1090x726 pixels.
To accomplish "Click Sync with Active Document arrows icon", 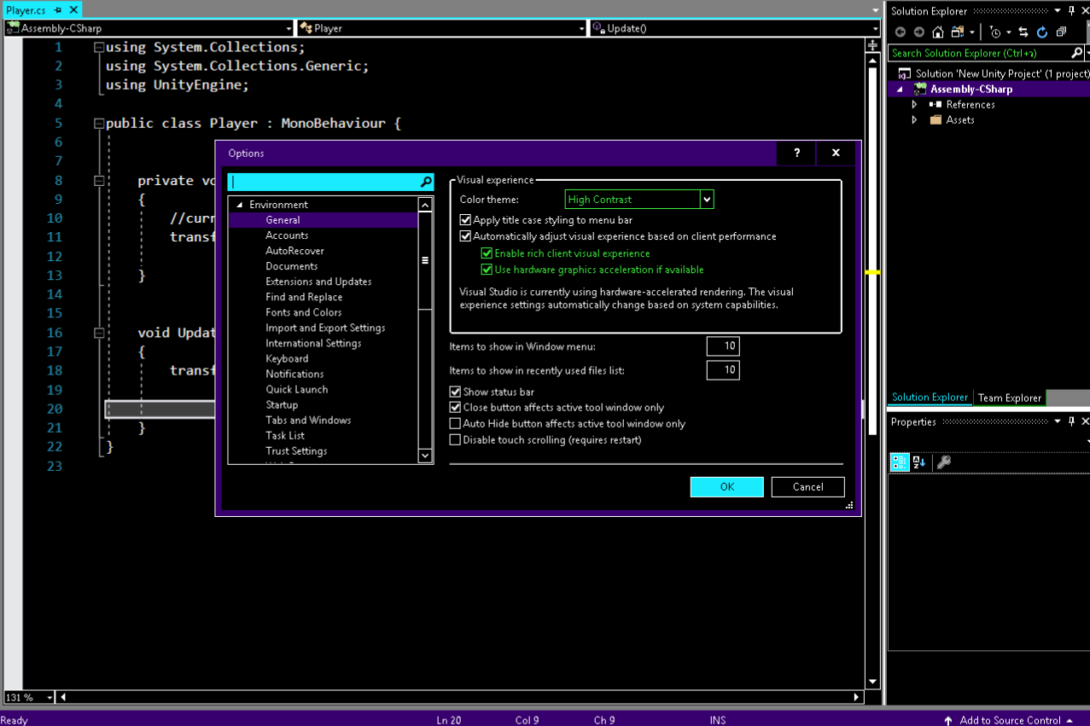I will click(x=1023, y=32).
